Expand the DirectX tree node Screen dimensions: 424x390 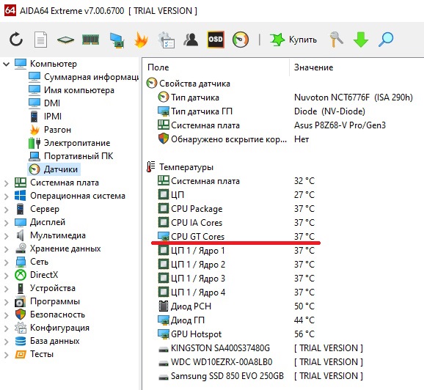click(x=6, y=275)
